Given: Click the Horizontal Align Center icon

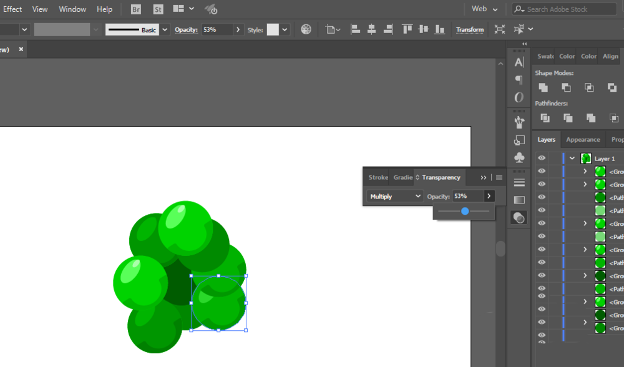Looking at the screenshot, I should pyautogui.click(x=371, y=29).
